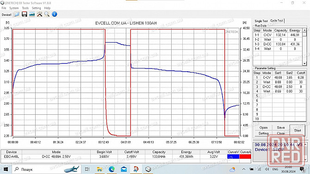Screen dimensions: 310x174
Task: Open the notification center icon
Action: click(x=302, y=169)
